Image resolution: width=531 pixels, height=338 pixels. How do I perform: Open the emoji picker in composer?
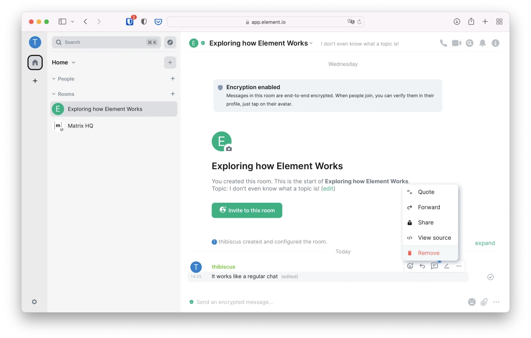pyautogui.click(x=472, y=302)
